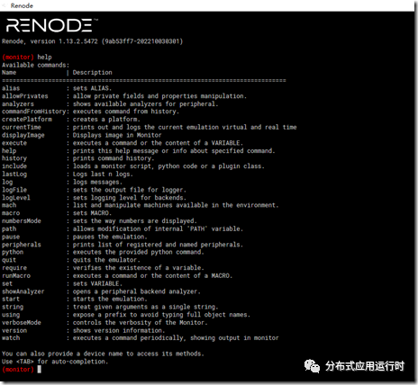Click the 'macro' command name
The width and height of the screenshot is (418, 385).
(11, 213)
